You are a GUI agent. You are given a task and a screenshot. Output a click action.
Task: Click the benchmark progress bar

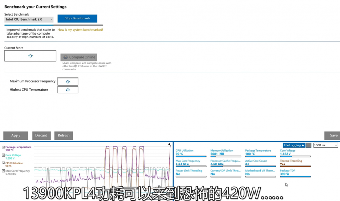coord(54,25)
